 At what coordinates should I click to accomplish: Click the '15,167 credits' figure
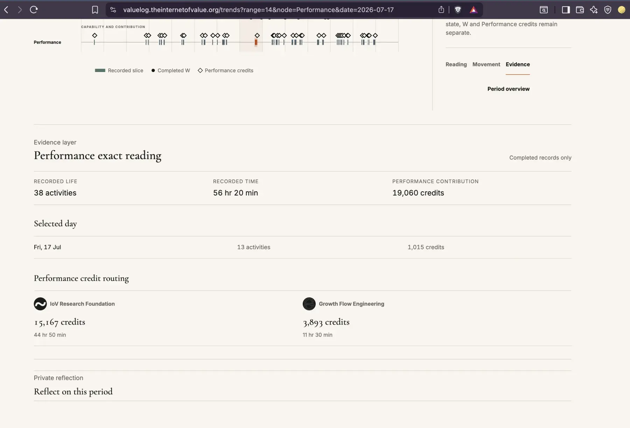pos(59,322)
